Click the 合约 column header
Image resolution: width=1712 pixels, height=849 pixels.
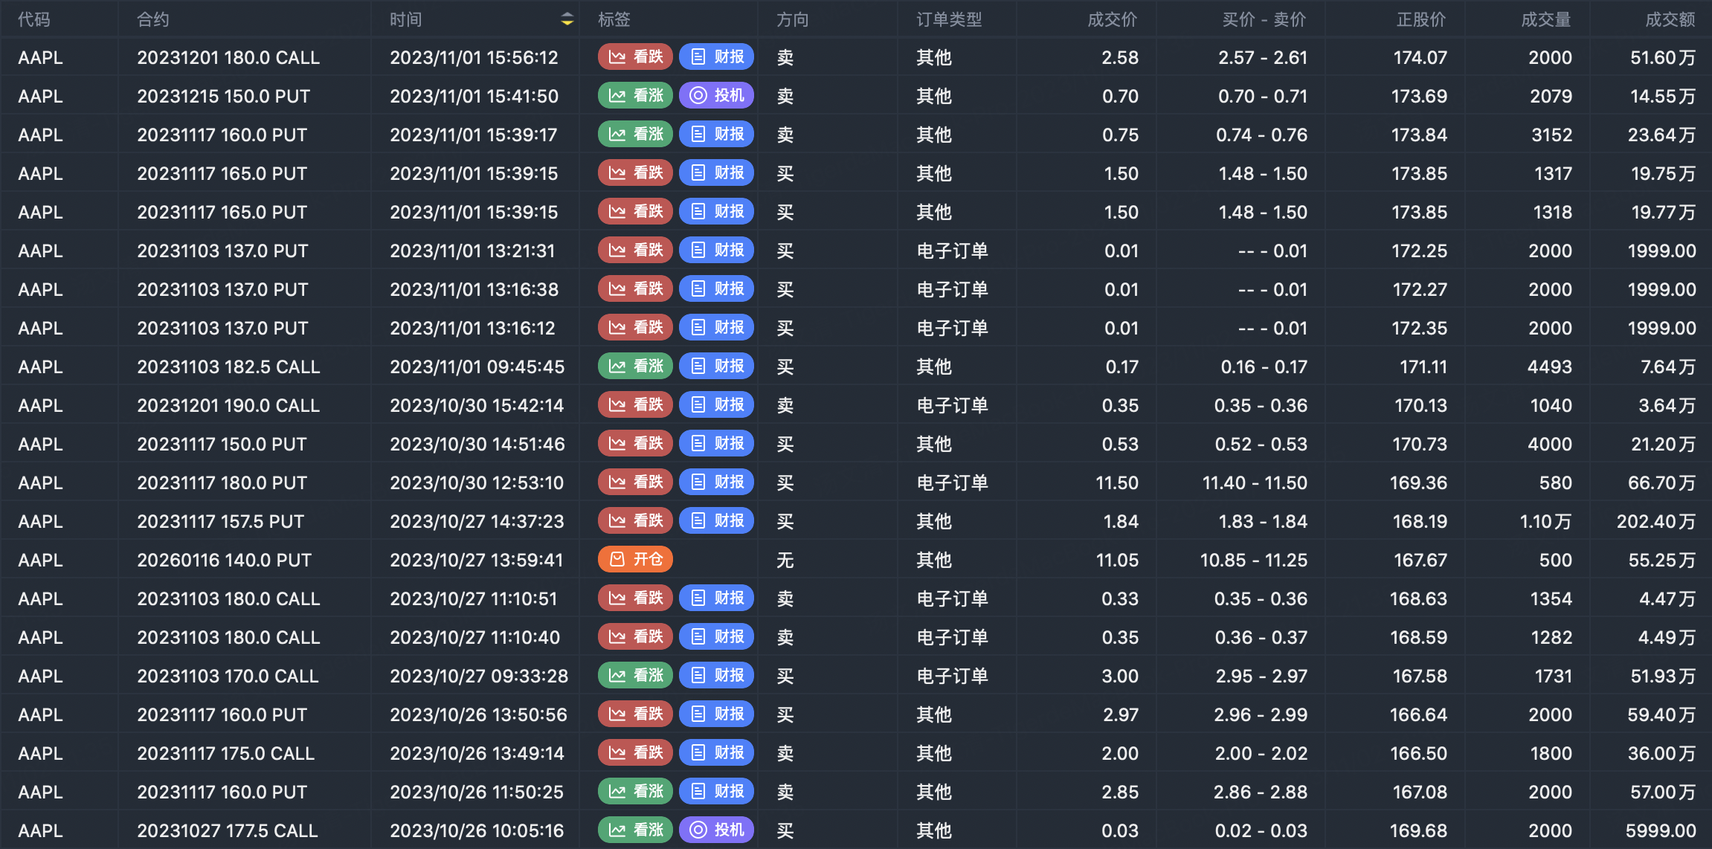click(153, 19)
